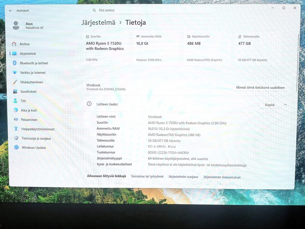Click the info icon beside Laitteen tiedot
The width and height of the screenshot is (305, 229).
coord(89,104)
